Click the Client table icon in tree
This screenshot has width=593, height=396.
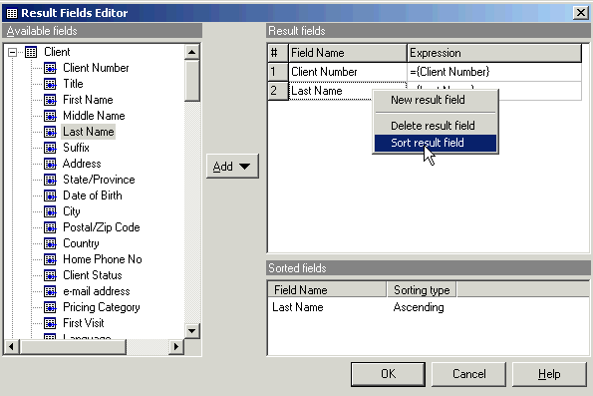click(x=31, y=52)
